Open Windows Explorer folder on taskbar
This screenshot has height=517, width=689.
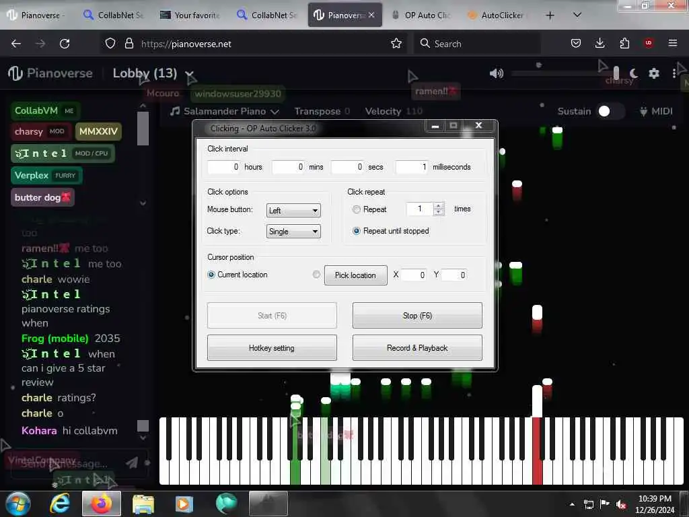click(x=143, y=504)
